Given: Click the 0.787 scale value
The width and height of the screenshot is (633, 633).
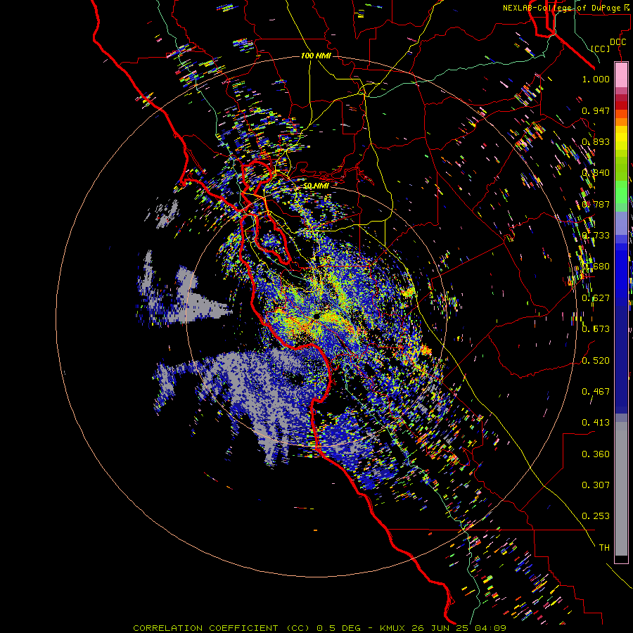Looking at the screenshot, I should (596, 204).
